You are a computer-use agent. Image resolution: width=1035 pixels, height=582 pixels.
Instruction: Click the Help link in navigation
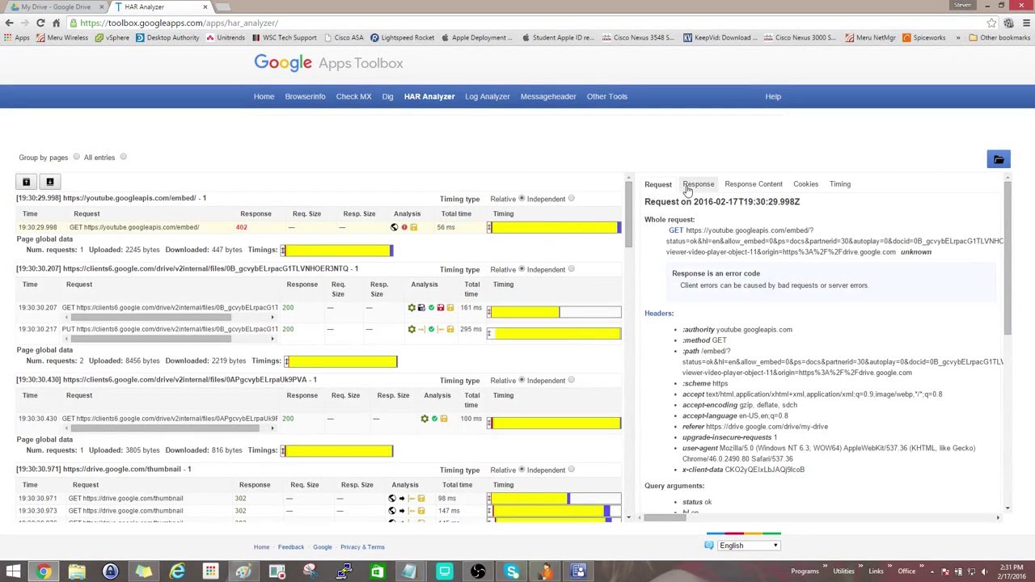773,96
